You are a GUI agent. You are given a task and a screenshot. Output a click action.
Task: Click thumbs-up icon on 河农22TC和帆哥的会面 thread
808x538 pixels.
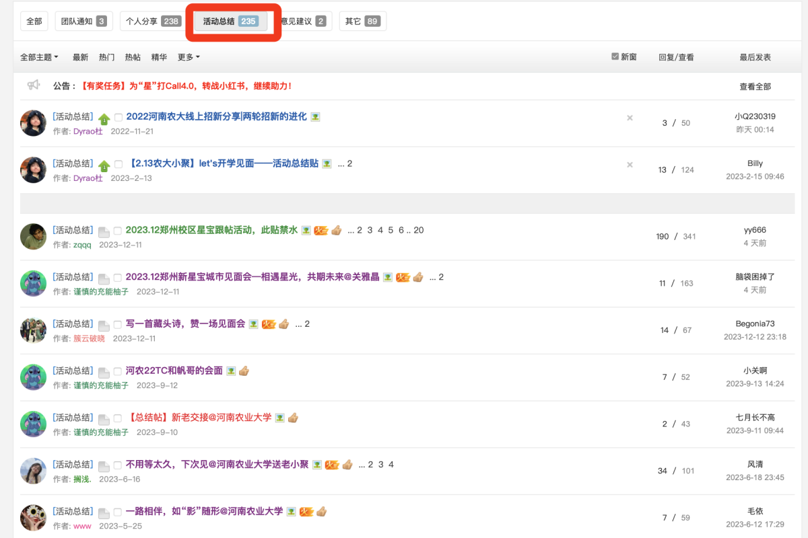pos(244,371)
